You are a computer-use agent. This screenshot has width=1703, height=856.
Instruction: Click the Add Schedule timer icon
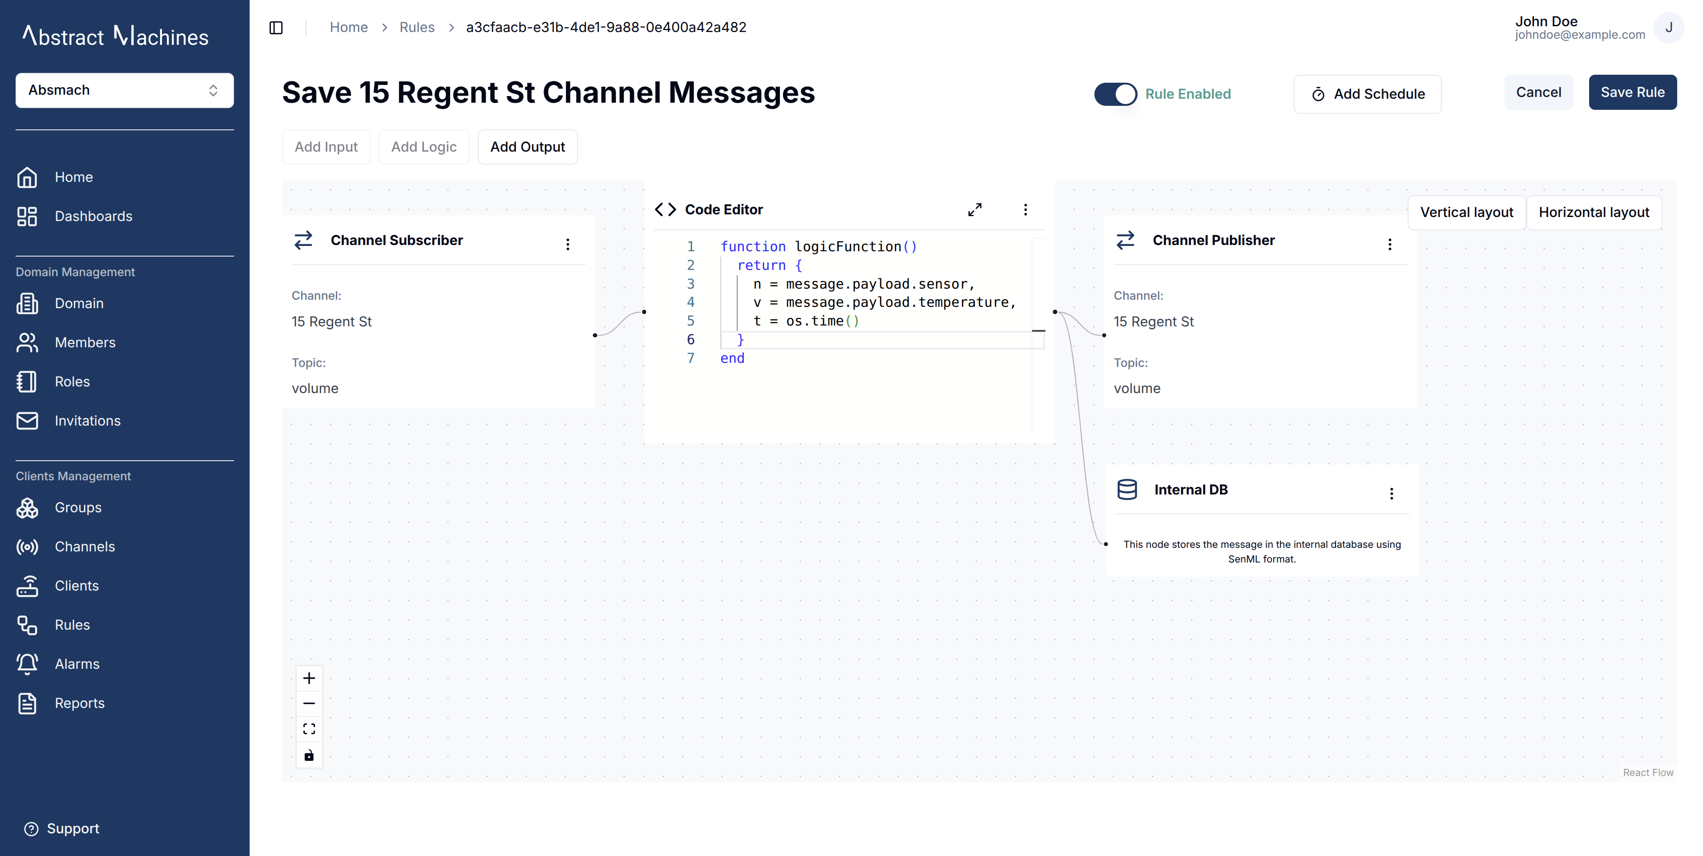coord(1318,95)
